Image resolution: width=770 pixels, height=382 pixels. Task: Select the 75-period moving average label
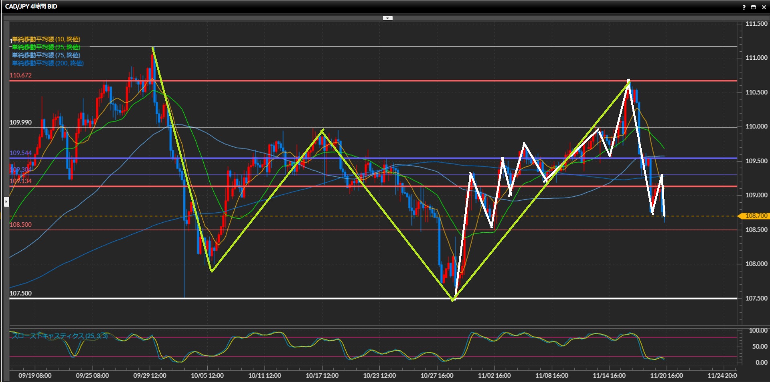tap(46, 55)
